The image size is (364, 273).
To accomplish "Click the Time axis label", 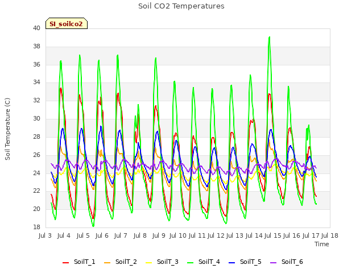I will click(322, 244).
